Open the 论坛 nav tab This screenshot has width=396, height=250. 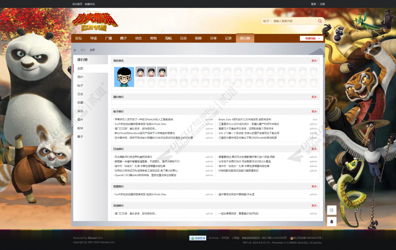pos(78,38)
